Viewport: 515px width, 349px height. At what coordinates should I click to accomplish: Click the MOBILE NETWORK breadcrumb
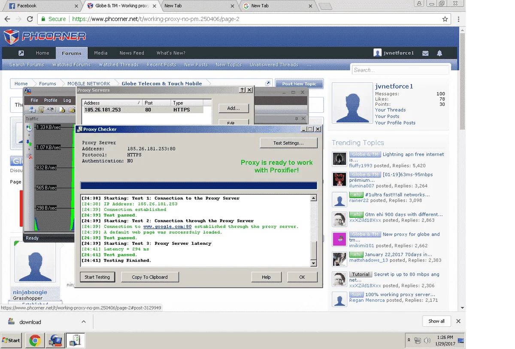click(x=88, y=84)
